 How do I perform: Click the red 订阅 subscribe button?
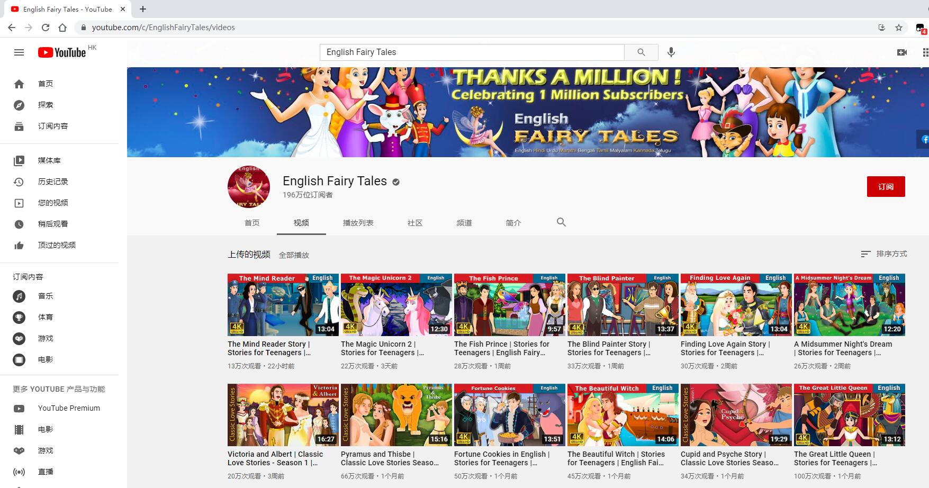point(886,186)
